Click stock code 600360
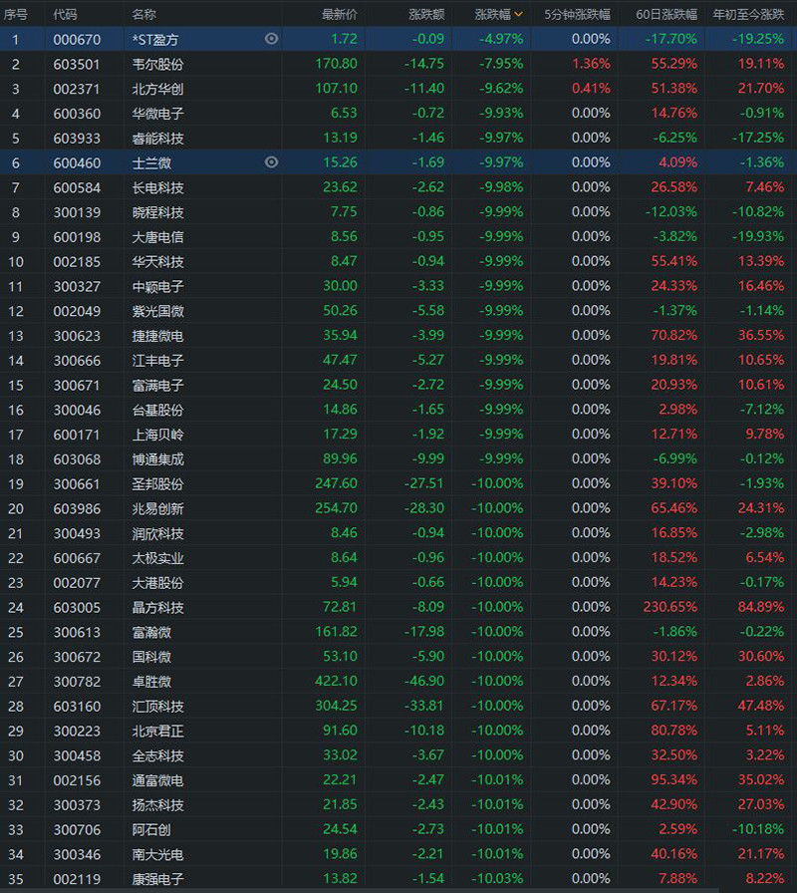 coord(77,114)
